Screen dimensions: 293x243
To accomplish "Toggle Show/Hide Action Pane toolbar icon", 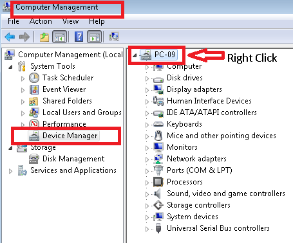I will (x=94, y=37).
